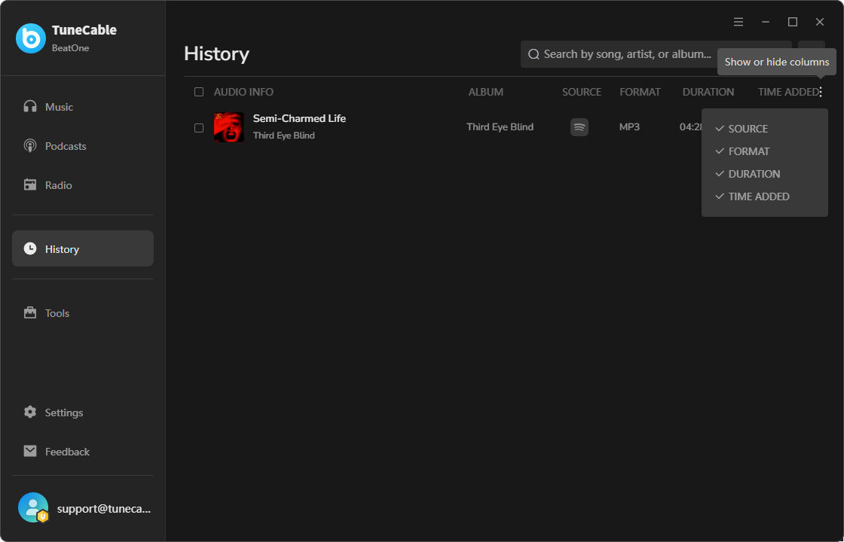Click the SOURCE column header
This screenshot has height=542, width=844.
tap(581, 92)
